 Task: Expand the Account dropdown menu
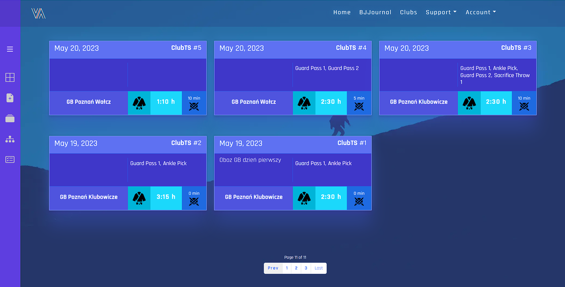coord(481,12)
